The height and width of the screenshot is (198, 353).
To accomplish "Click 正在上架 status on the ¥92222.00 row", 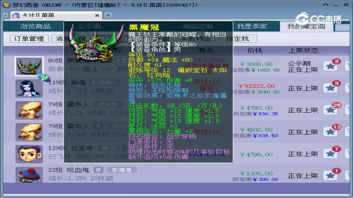I will [303, 88].
